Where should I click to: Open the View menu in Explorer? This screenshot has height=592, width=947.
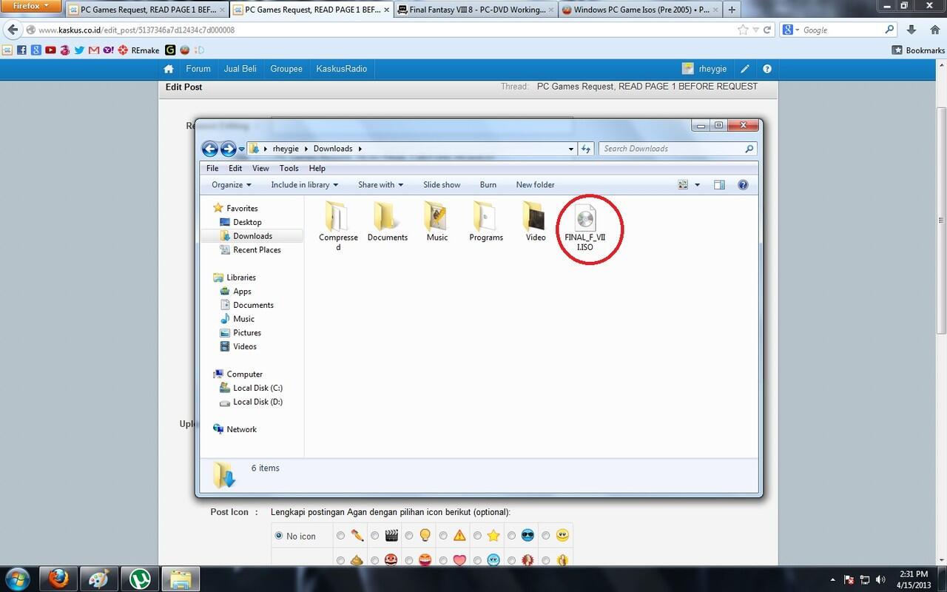(x=260, y=168)
